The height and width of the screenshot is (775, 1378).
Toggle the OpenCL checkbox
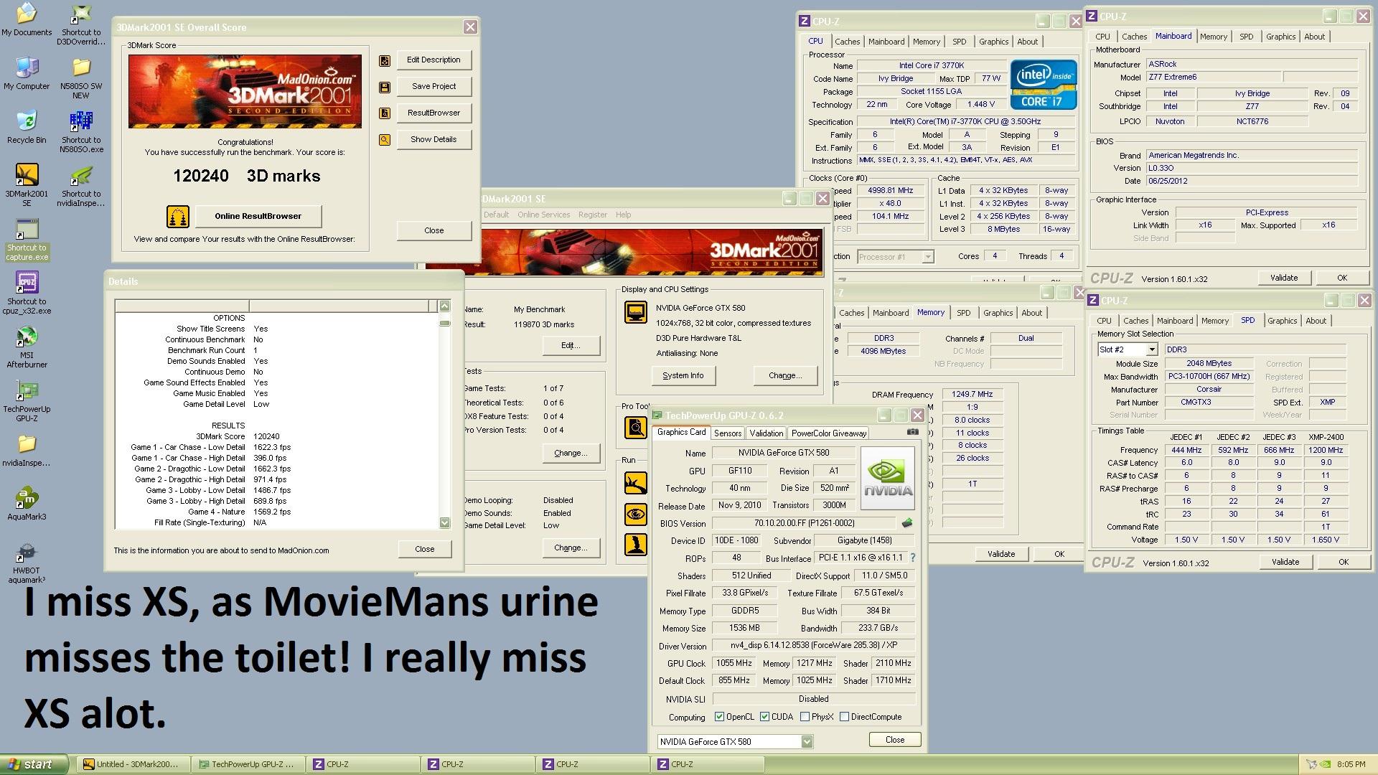[719, 717]
